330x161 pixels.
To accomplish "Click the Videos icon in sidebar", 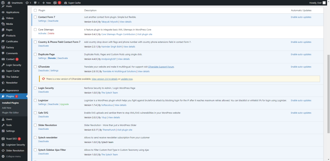I will coord(3,18).
